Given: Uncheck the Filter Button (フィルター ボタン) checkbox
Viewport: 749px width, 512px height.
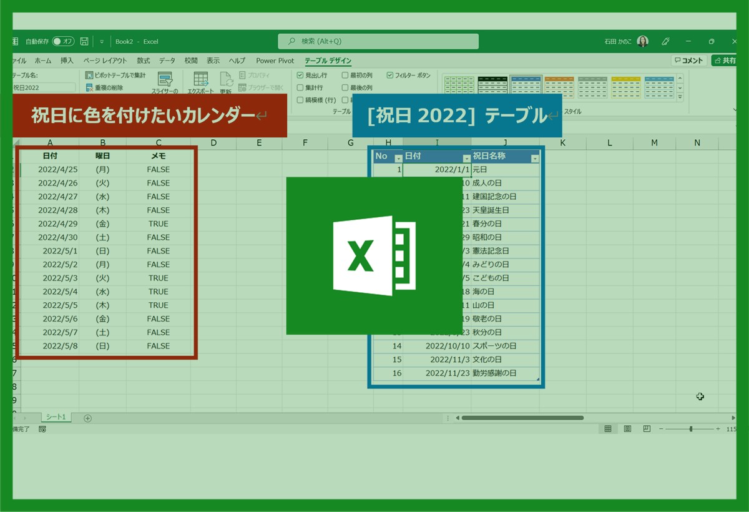Looking at the screenshot, I should coord(390,75).
